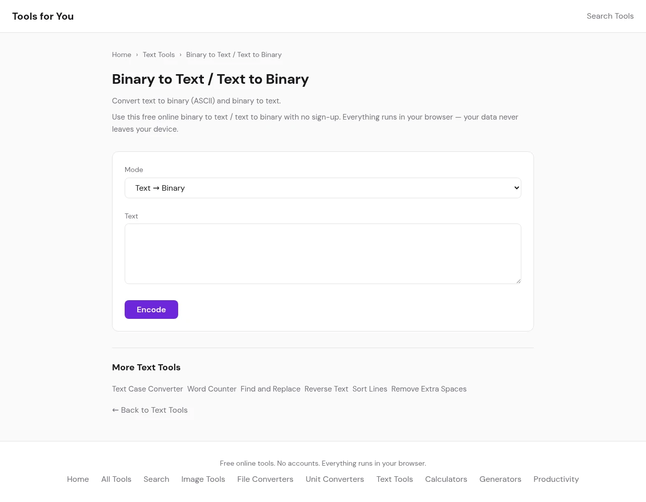
Task: Select Image Tools in the footer
Action: pos(203,479)
